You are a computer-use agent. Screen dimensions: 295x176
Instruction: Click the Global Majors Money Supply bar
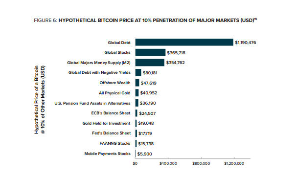point(150,63)
